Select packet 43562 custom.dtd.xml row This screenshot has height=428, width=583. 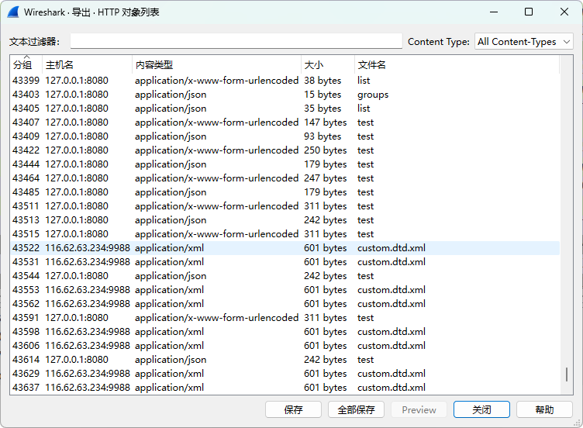(x=285, y=304)
